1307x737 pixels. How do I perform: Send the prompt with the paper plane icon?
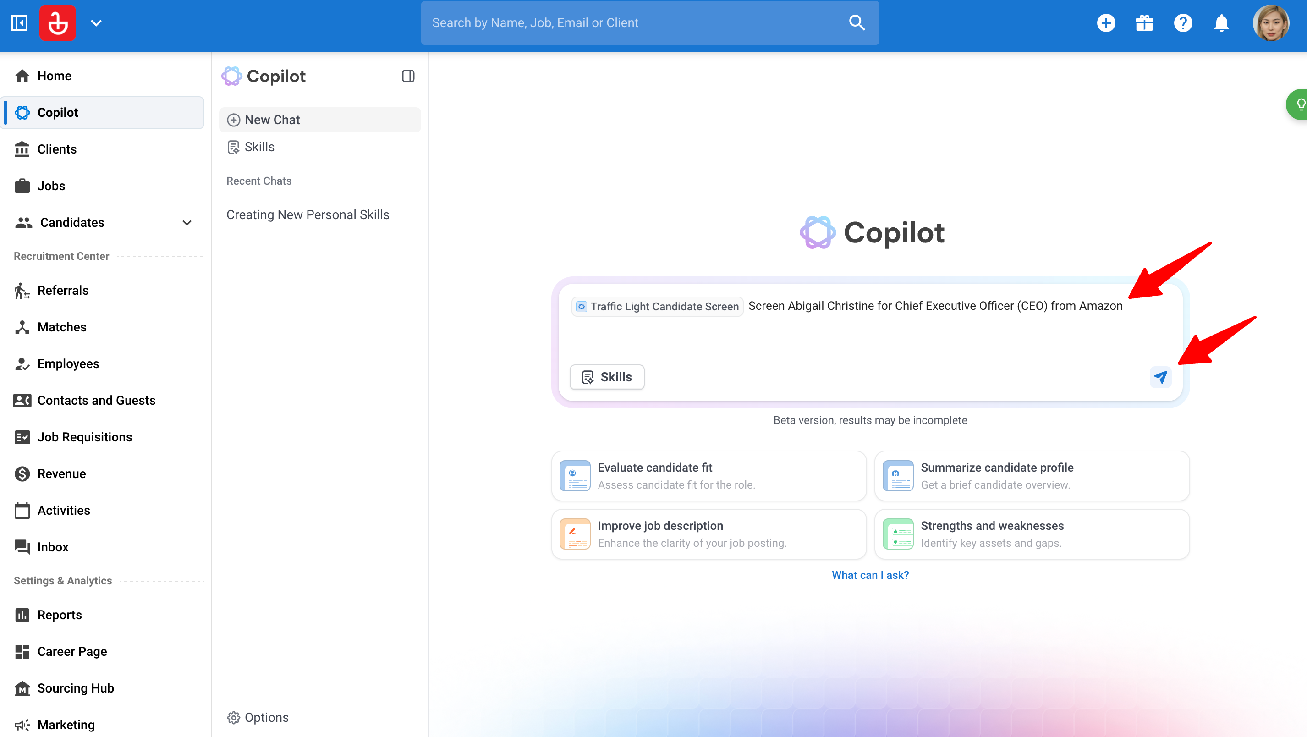pyautogui.click(x=1160, y=377)
